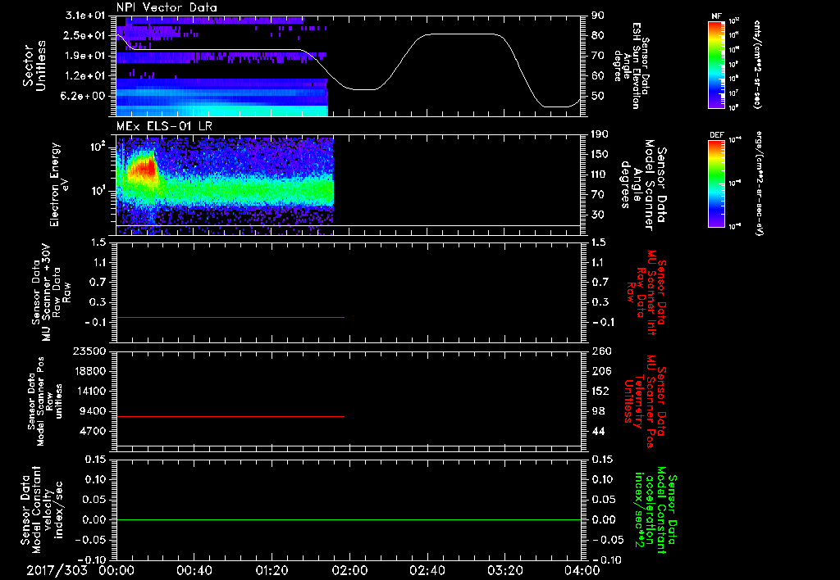This screenshot has width=840, height=580.
Task: Click the green "Model Constant acceleration" label
Action: pos(655,508)
